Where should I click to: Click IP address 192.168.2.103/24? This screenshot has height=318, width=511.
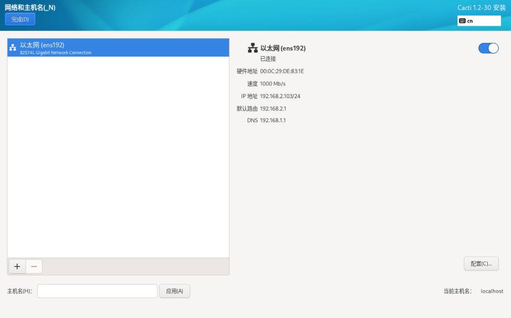click(280, 96)
